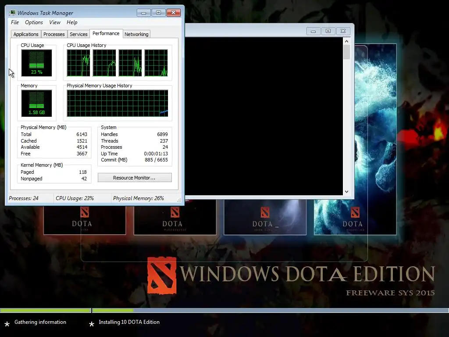Screen dimensions: 449x337
Task: Switch to the Services tab
Action: [x=78, y=34]
